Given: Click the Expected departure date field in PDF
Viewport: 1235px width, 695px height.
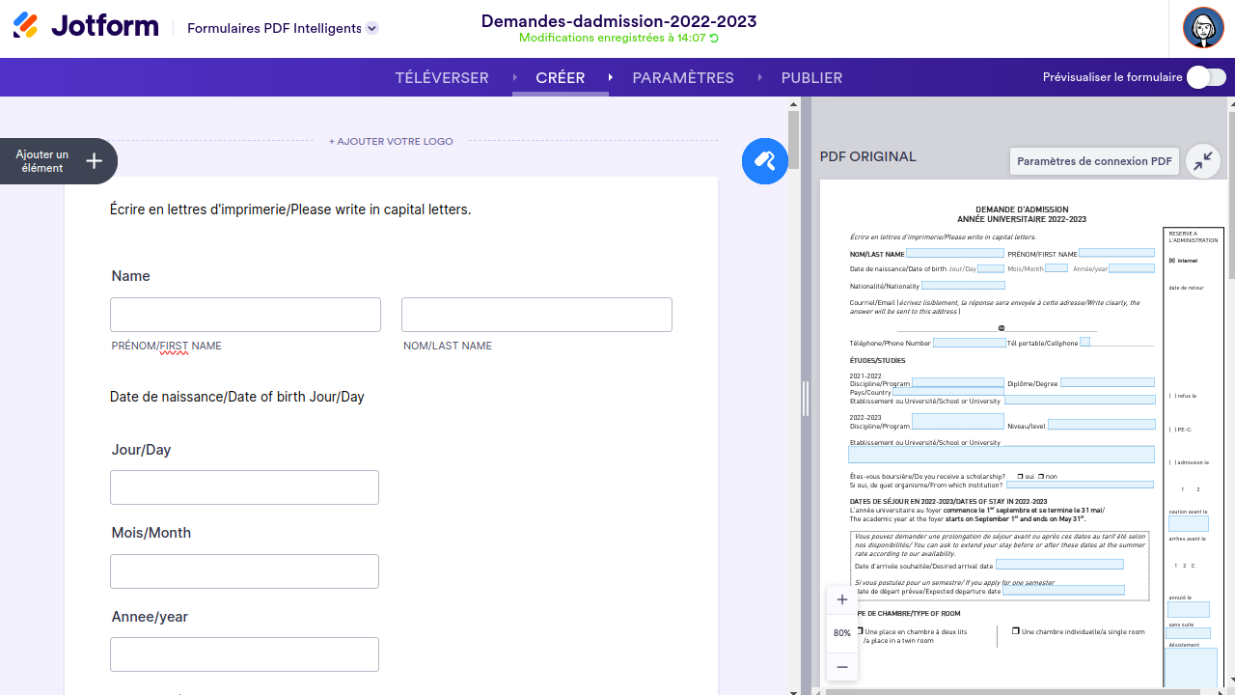Looking at the screenshot, I should [x=1062, y=590].
